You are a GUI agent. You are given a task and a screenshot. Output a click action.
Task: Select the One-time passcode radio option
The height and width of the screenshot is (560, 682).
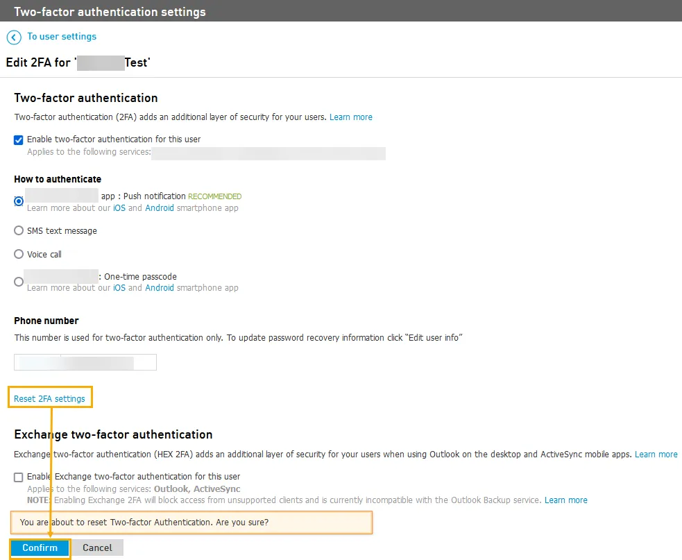click(x=19, y=282)
